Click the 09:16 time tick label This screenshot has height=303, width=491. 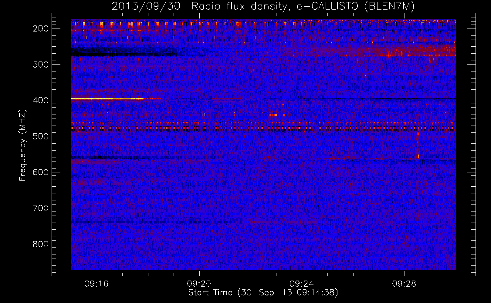[x=97, y=284]
